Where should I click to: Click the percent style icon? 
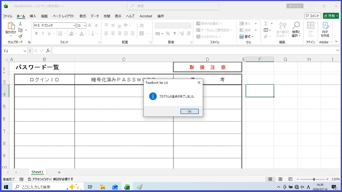168,34
